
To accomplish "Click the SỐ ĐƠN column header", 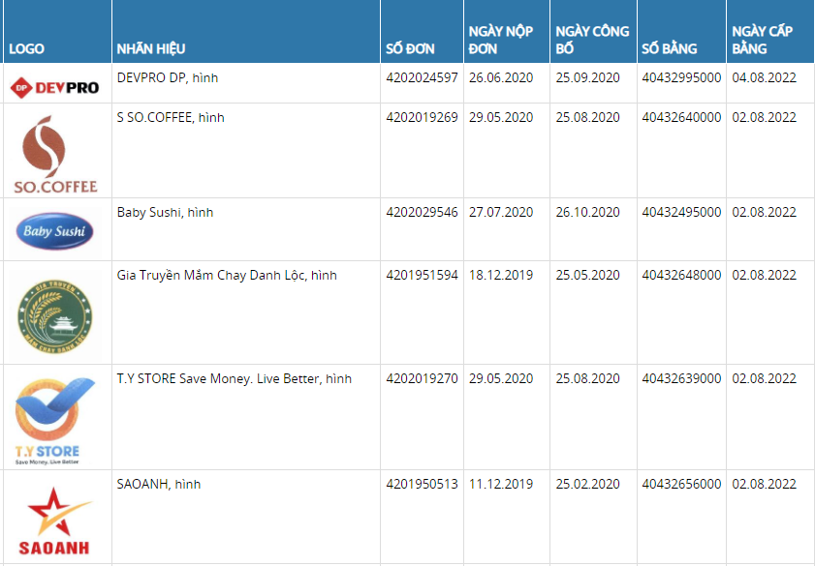I will point(410,48).
